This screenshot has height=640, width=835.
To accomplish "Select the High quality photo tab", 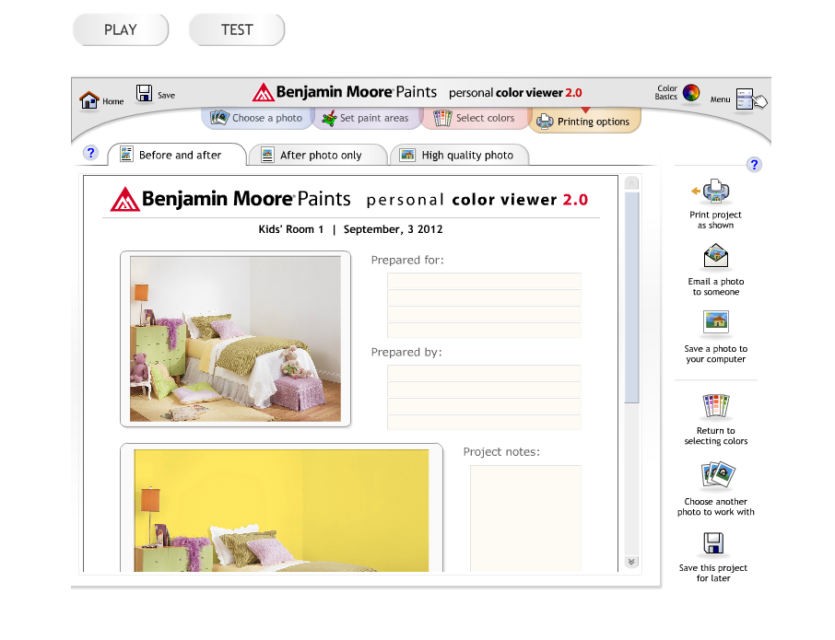I will click(459, 155).
